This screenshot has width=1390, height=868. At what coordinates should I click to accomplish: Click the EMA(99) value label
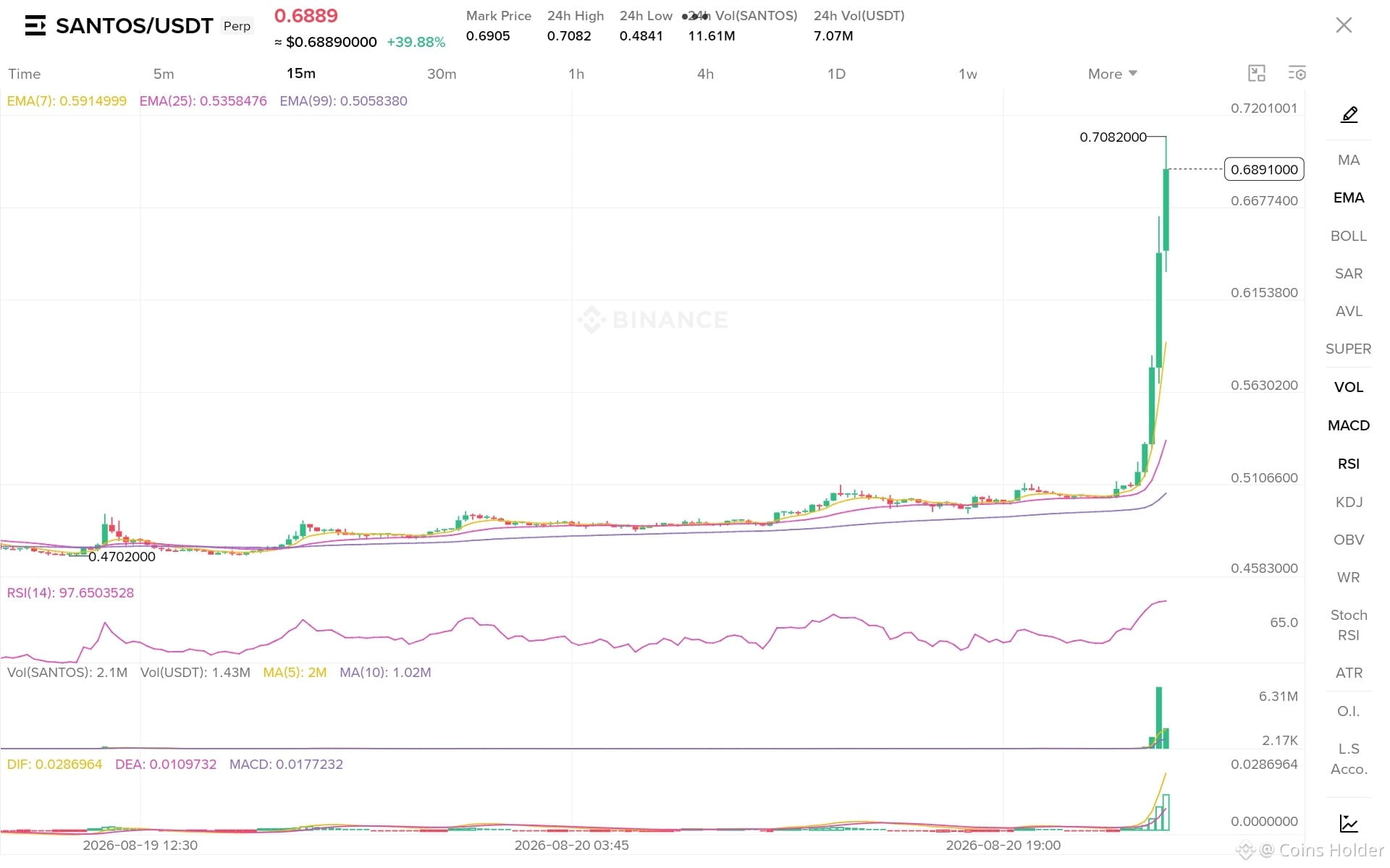344,101
